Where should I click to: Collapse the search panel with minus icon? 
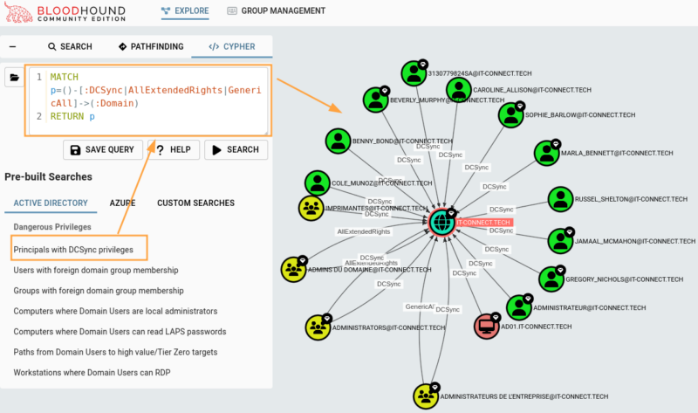click(12, 46)
